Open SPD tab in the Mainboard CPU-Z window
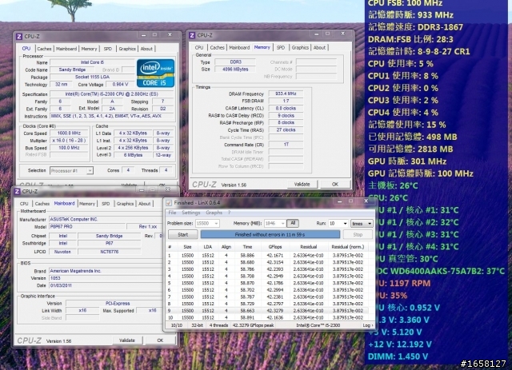The height and width of the screenshot is (370, 512). [x=106, y=204]
